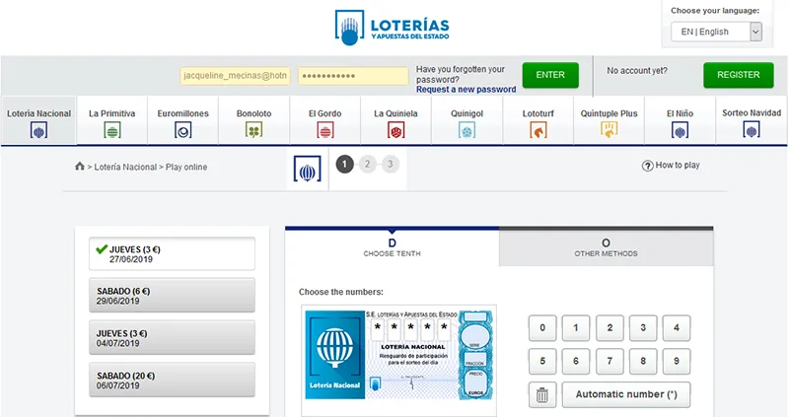Tap digit 3 on the keypad
Viewport: 789px width, 417px height.
pyautogui.click(x=643, y=328)
